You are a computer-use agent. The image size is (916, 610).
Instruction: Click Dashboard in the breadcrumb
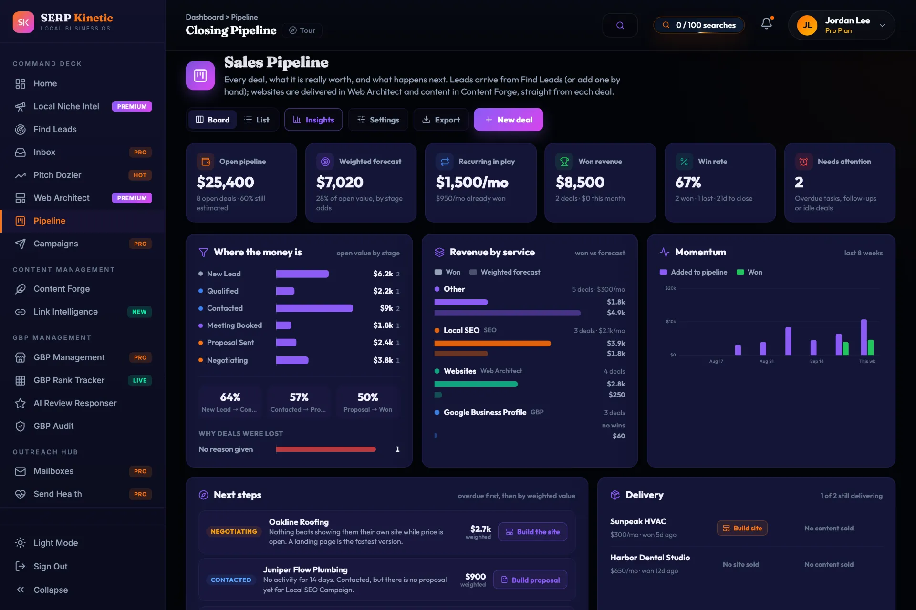coord(204,17)
